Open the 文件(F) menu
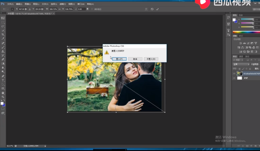This screenshot has width=260, height=151. click(x=10, y=4)
